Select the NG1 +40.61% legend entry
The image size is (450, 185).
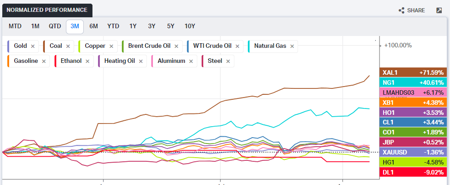point(413,82)
